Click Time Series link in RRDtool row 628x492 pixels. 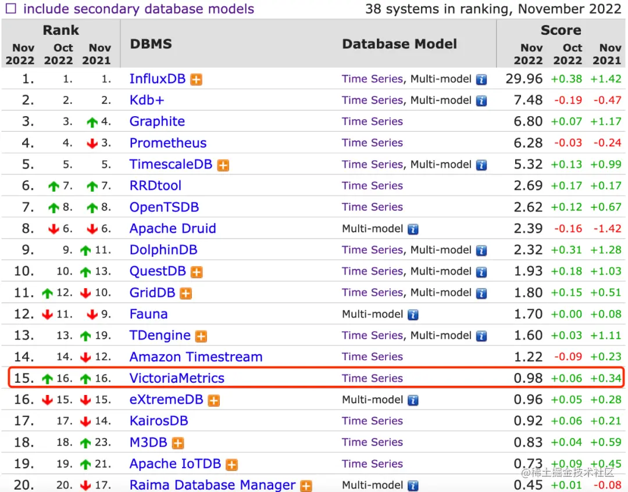coord(372,186)
